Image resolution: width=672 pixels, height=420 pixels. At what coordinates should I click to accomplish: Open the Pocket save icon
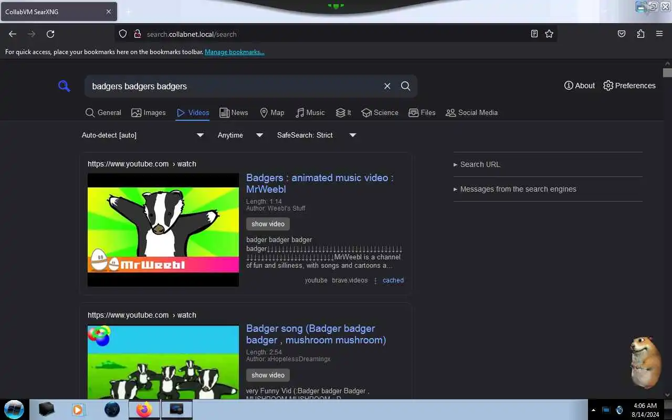point(622,34)
